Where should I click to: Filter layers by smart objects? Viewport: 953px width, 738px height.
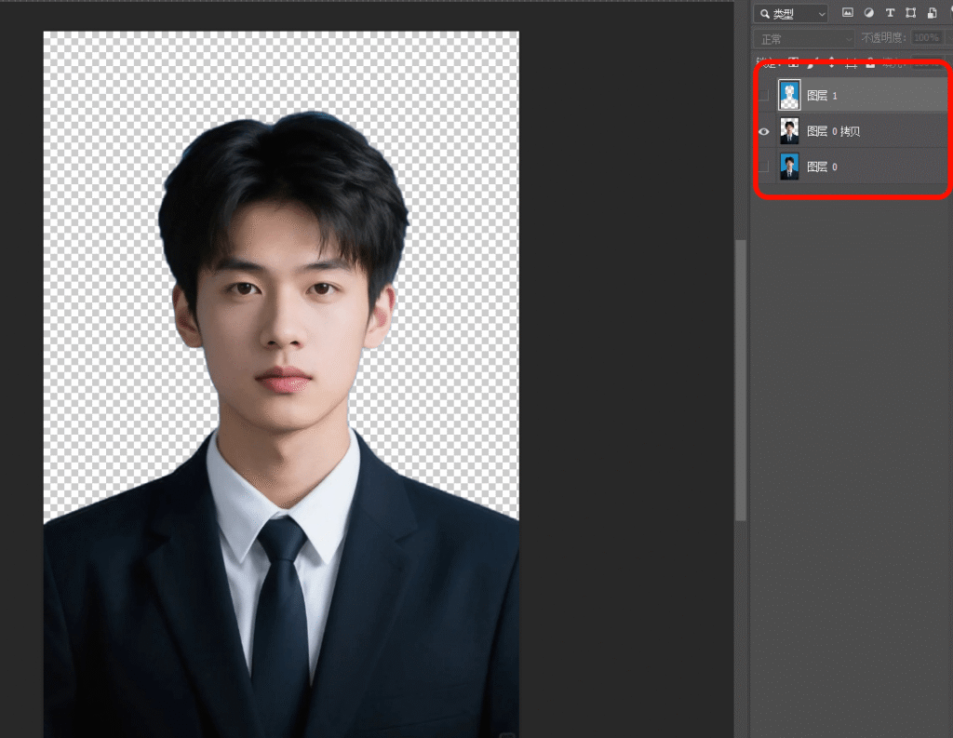click(x=932, y=13)
